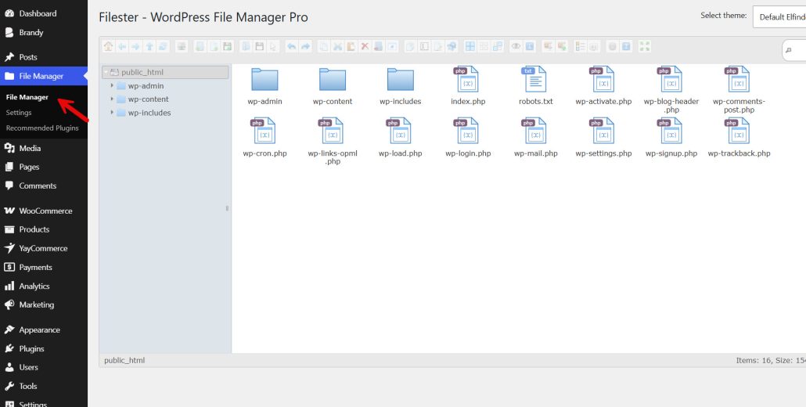Select the wp-login.php file
This screenshot has height=407, width=806.
pos(468,137)
